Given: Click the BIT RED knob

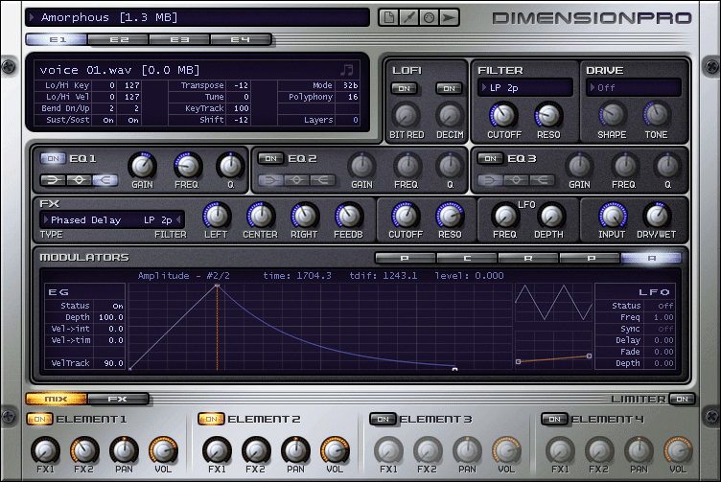Looking at the screenshot, I should point(406,115).
